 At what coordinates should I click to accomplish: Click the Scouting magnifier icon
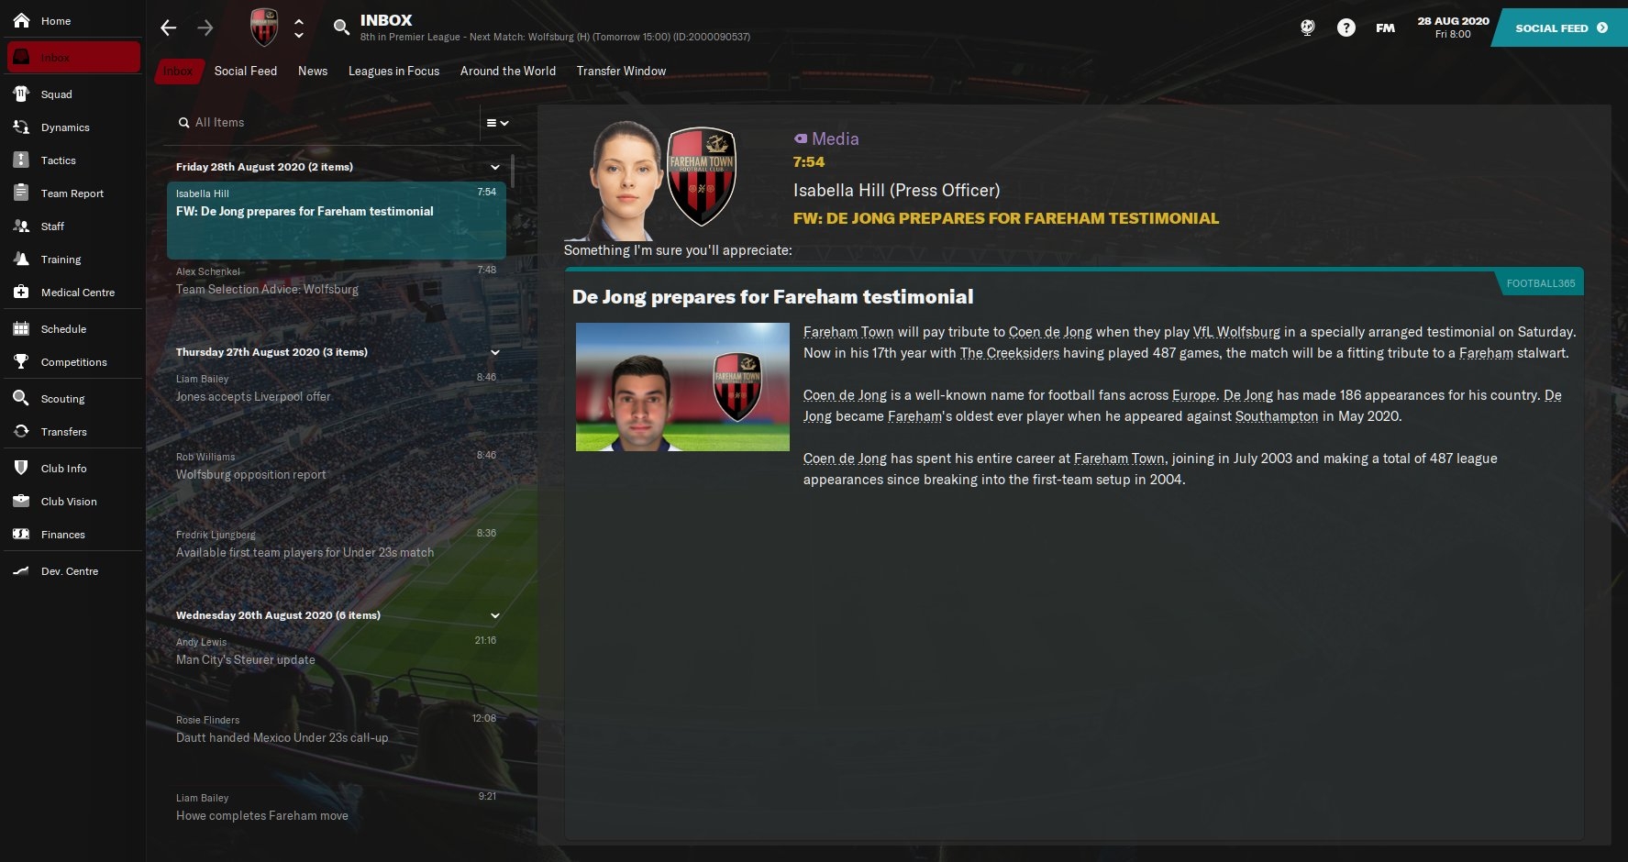21,398
